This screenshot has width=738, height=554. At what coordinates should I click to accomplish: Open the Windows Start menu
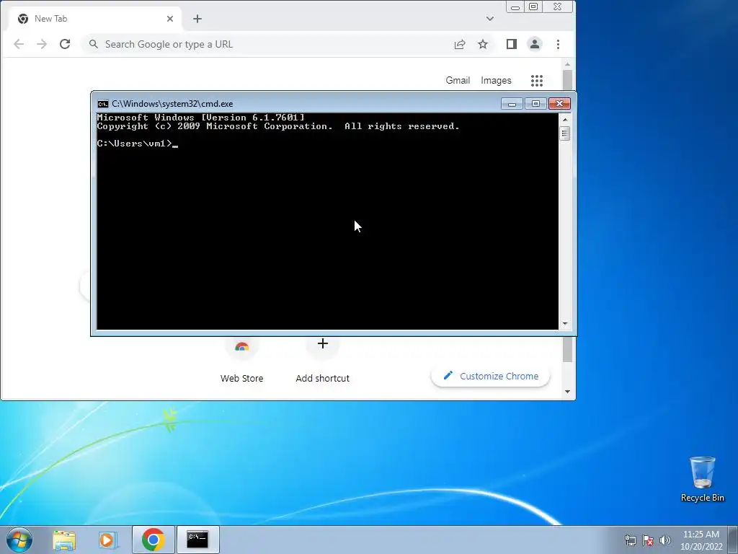[19, 540]
